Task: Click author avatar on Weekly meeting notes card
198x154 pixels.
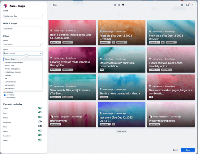Action: [x=150, y=117]
